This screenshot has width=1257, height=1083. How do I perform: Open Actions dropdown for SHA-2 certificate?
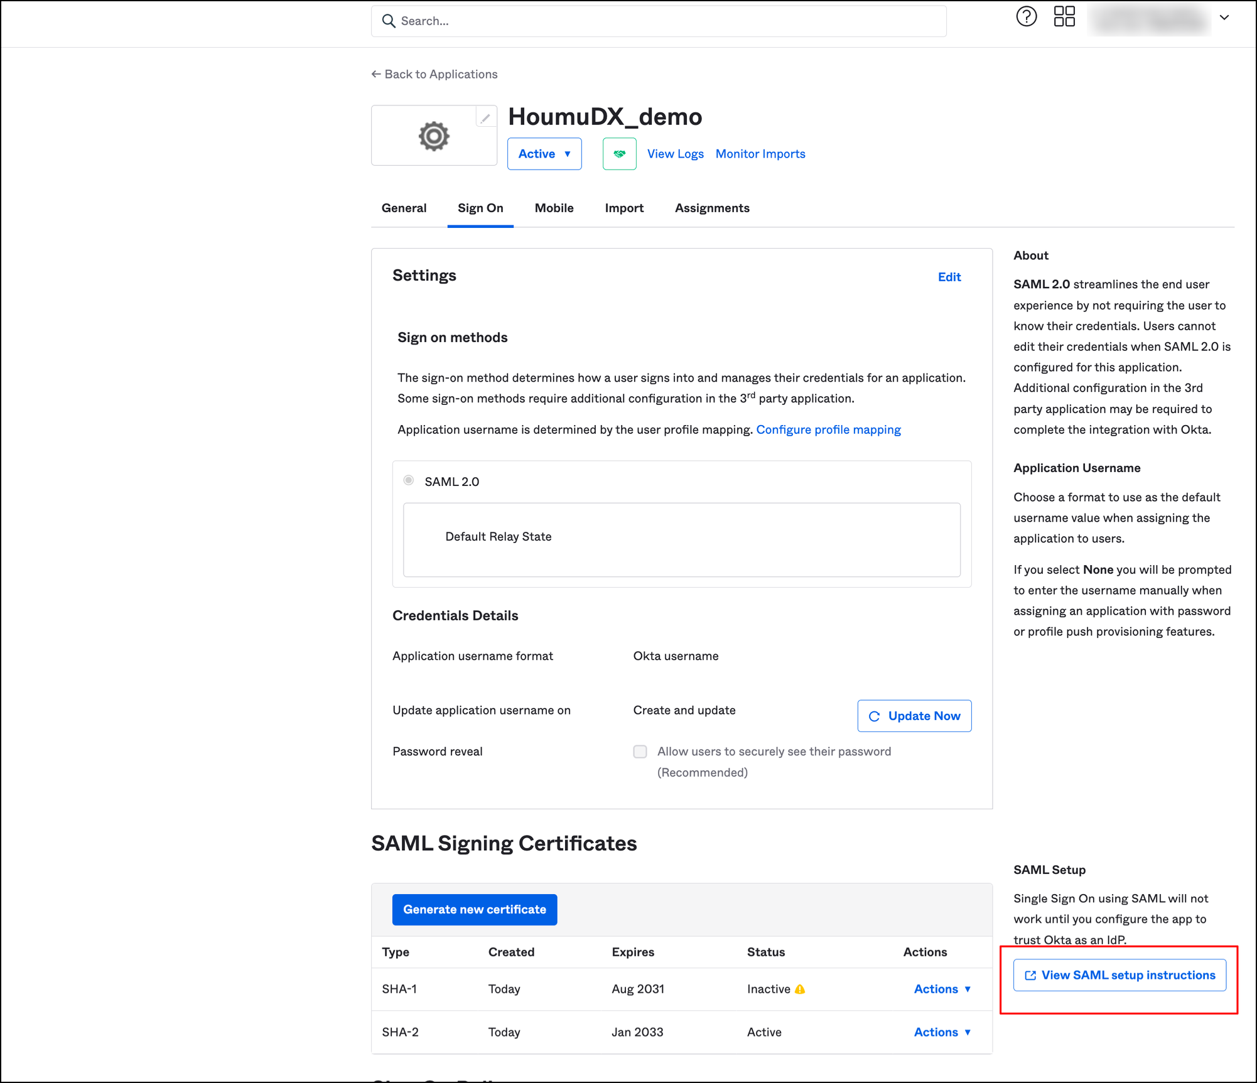pyautogui.click(x=942, y=1032)
